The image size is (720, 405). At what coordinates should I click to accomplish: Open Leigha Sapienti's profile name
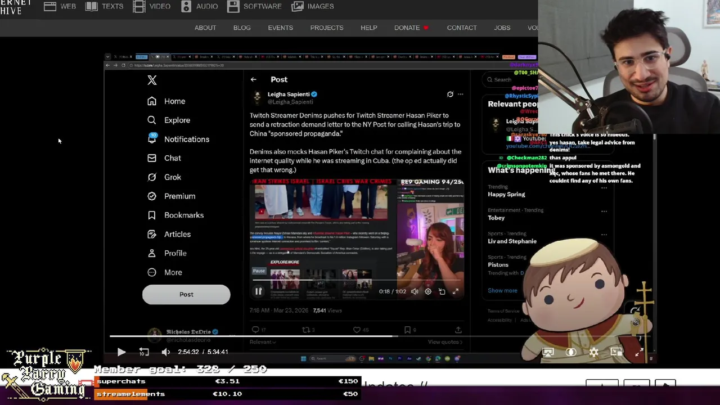coord(288,94)
